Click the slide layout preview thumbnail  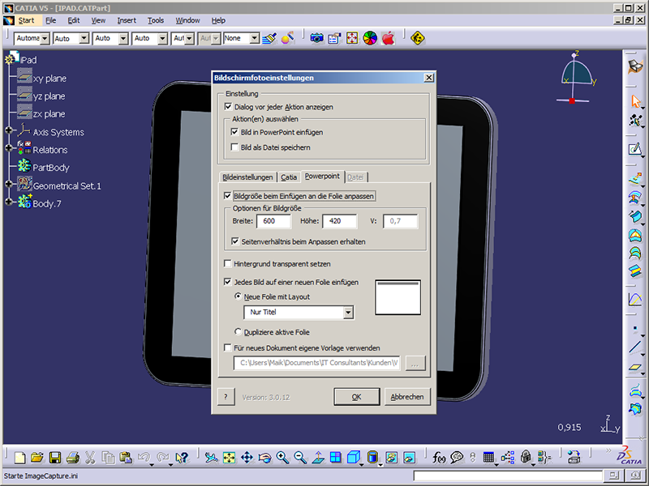(x=398, y=297)
